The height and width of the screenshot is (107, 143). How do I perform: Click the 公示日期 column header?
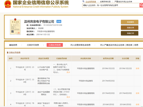125,58
